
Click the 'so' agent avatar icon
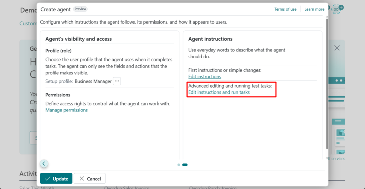click(336, 9)
